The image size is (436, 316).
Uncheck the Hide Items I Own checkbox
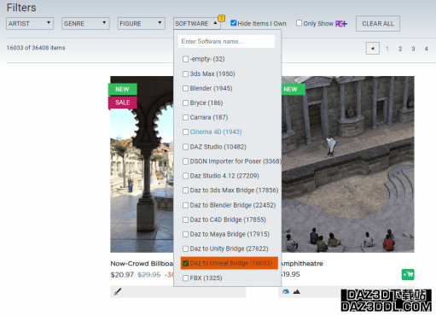point(234,23)
